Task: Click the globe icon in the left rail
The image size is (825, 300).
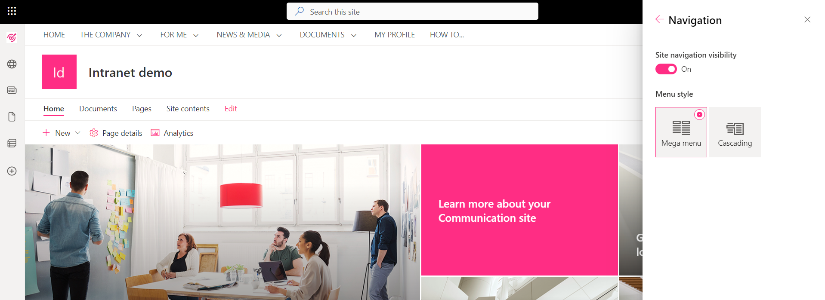Action: (12, 64)
